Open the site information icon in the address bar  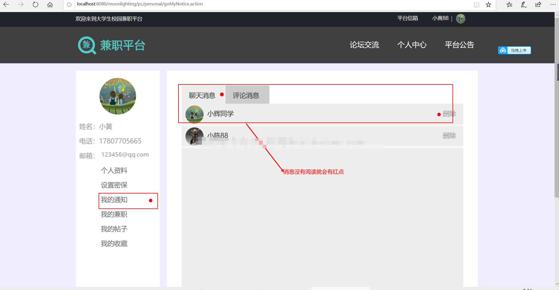[x=69, y=4]
